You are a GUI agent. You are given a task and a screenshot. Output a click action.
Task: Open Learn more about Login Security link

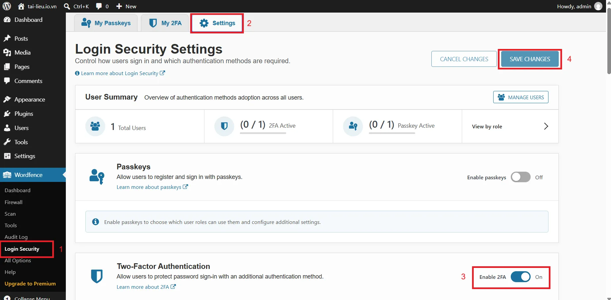tap(120, 73)
